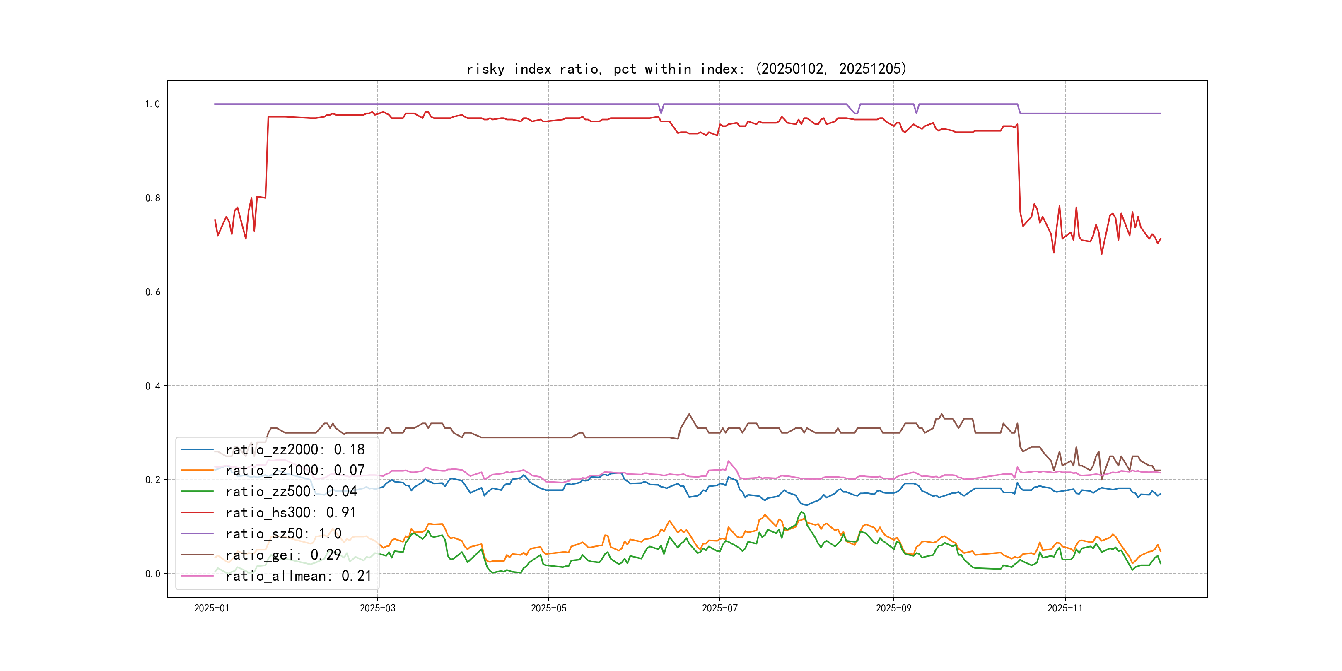The width and height of the screenshot is (1342, 671).
Task: Select the ratio_zz500 legend label
Action: [x=291, y=492]
